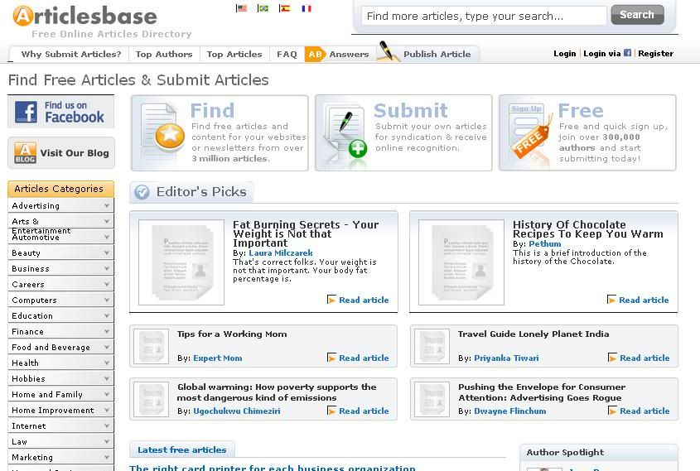Open the Travel Guide Lonely Planet India title

533,334
